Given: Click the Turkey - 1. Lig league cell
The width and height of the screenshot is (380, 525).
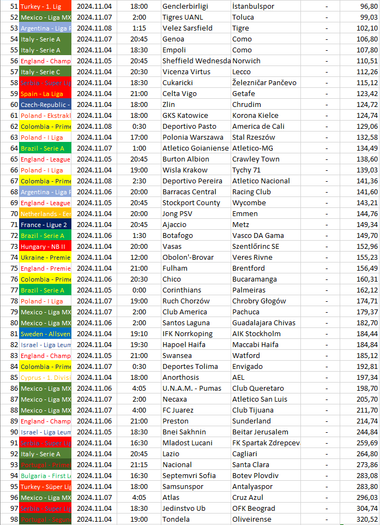Looking at the screenshot, I should coord(45,7).
